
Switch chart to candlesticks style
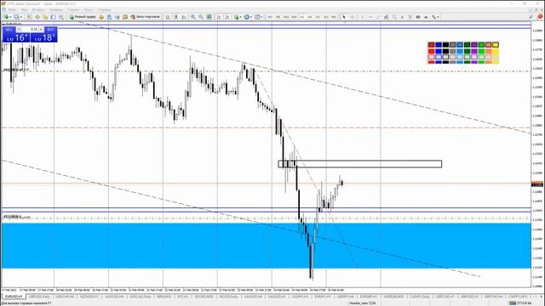point(176,17)
